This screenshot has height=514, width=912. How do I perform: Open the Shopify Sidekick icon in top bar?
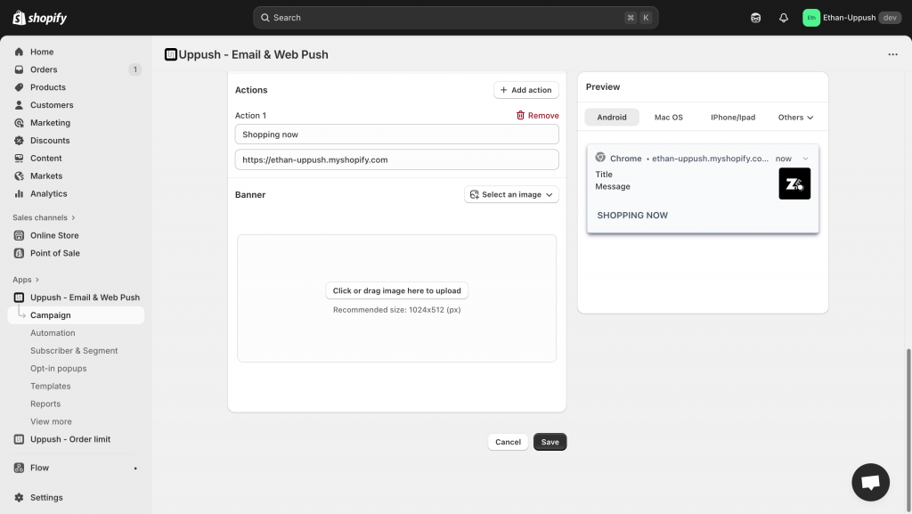click(756, 18)
